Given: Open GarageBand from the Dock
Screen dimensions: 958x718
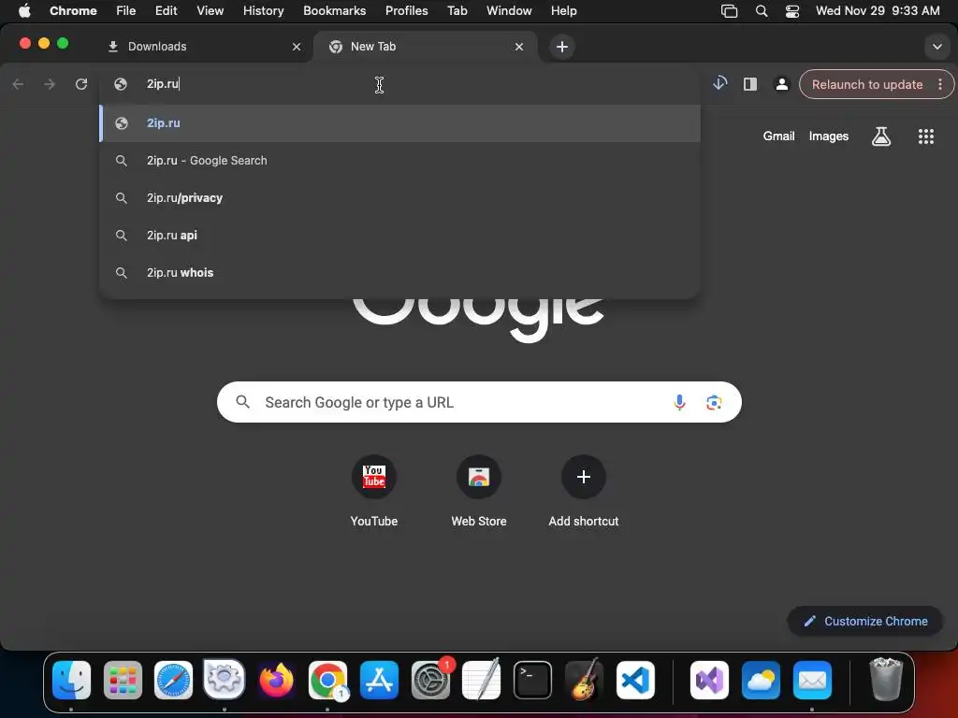Looking at the screenshot, I should 584,680.
